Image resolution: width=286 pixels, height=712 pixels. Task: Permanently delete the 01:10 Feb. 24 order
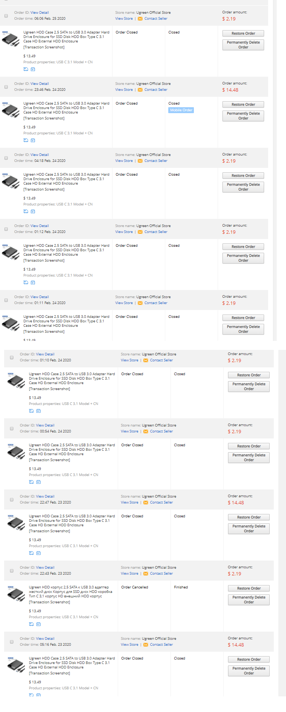click(249, 386)
